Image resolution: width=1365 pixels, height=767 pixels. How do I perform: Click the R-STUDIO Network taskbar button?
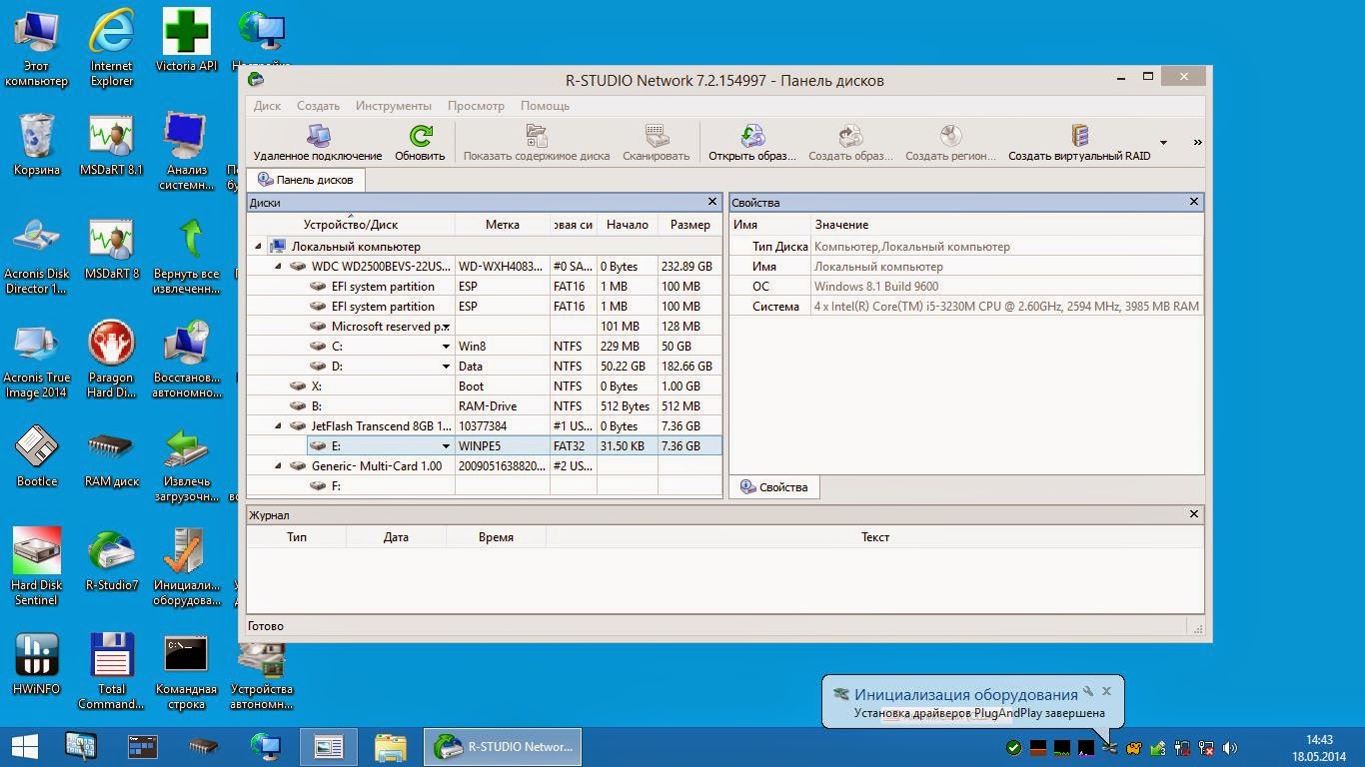point(503,747)
